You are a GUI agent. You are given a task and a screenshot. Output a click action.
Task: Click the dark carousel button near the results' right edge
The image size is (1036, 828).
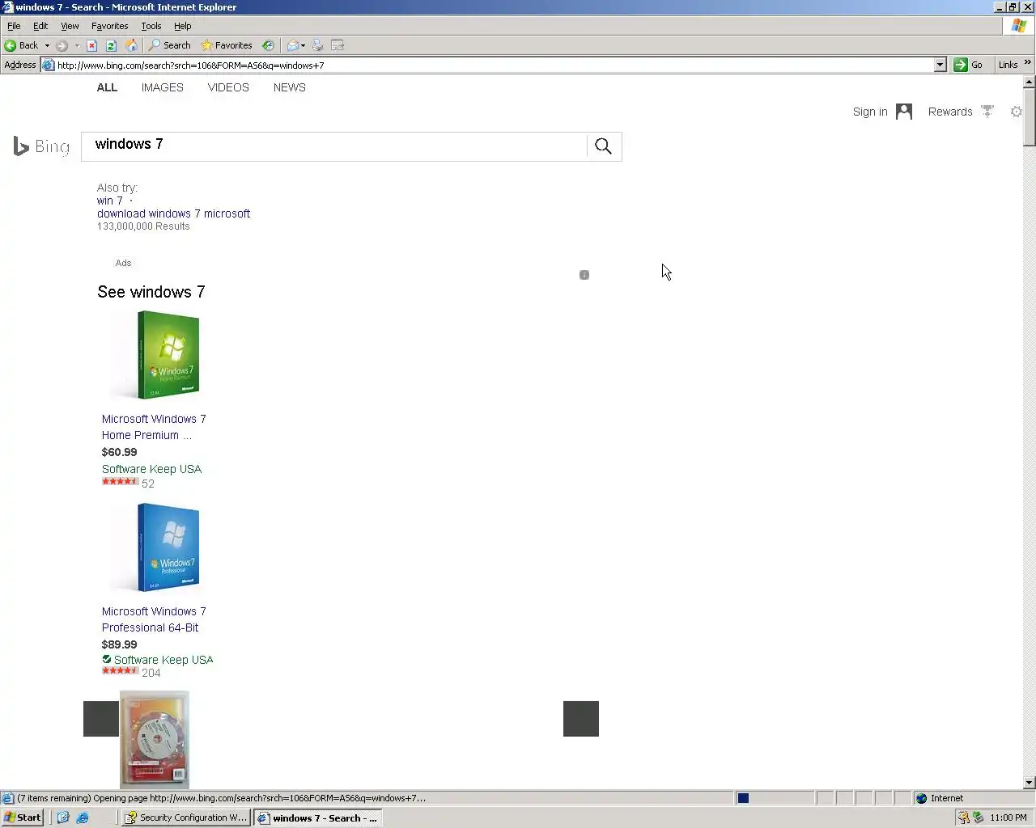(581, 719)
